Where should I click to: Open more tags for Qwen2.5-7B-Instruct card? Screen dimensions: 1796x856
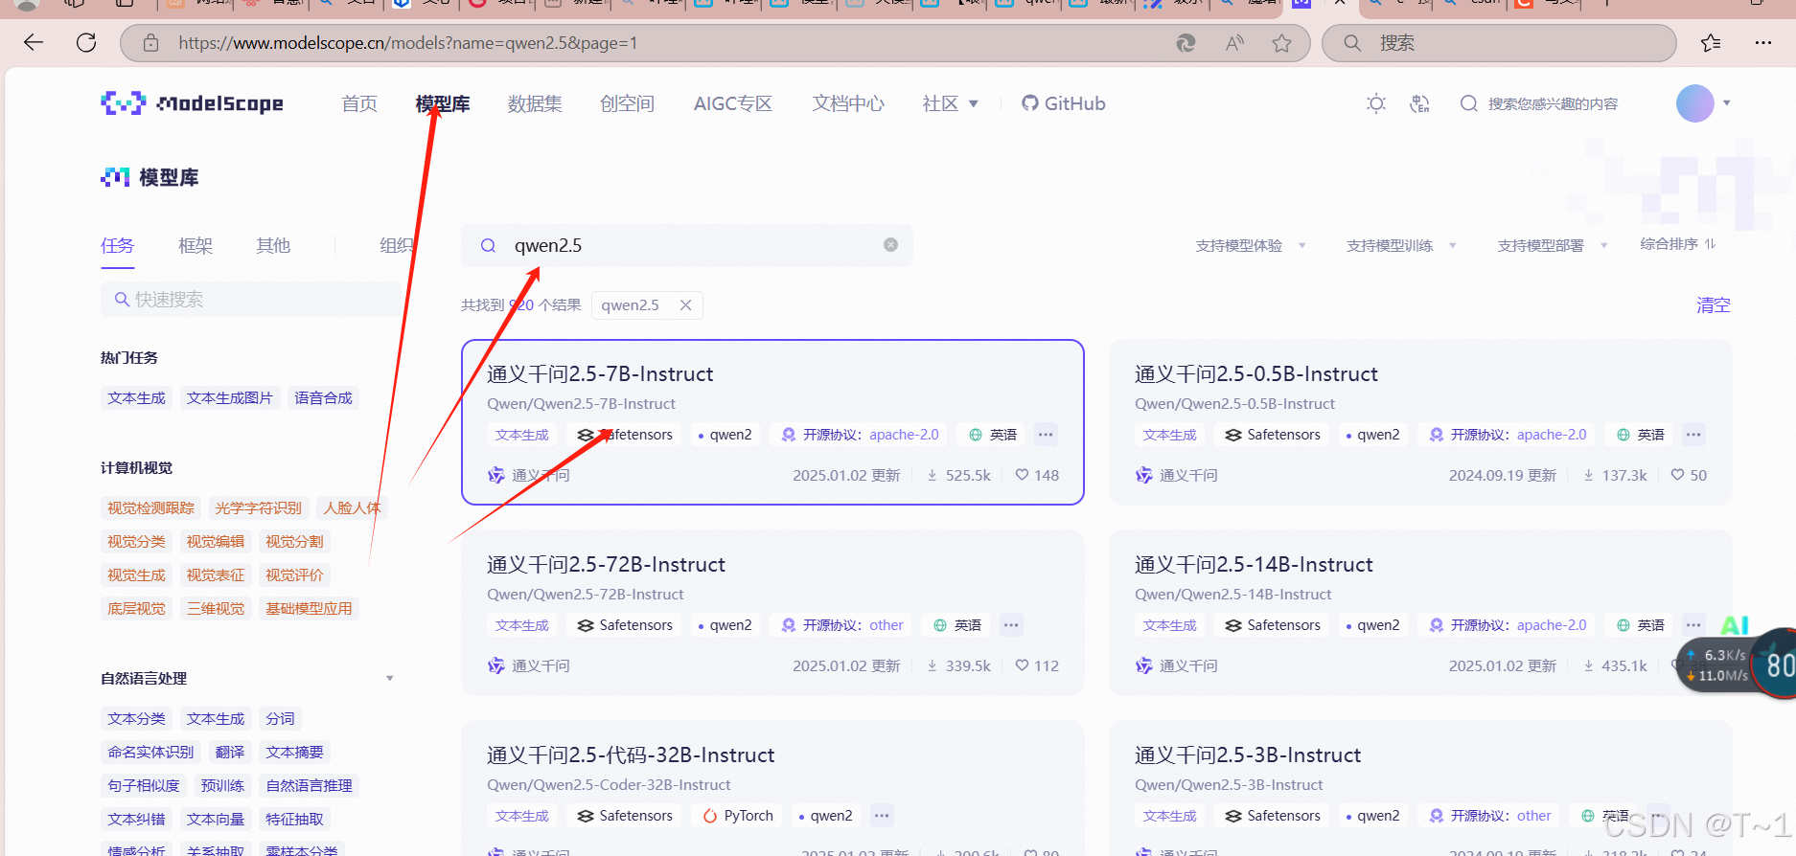(x=1046, y=435)
